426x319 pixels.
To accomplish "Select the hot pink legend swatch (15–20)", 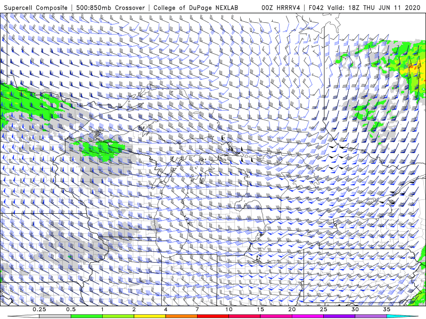I will tap(276, 316).
